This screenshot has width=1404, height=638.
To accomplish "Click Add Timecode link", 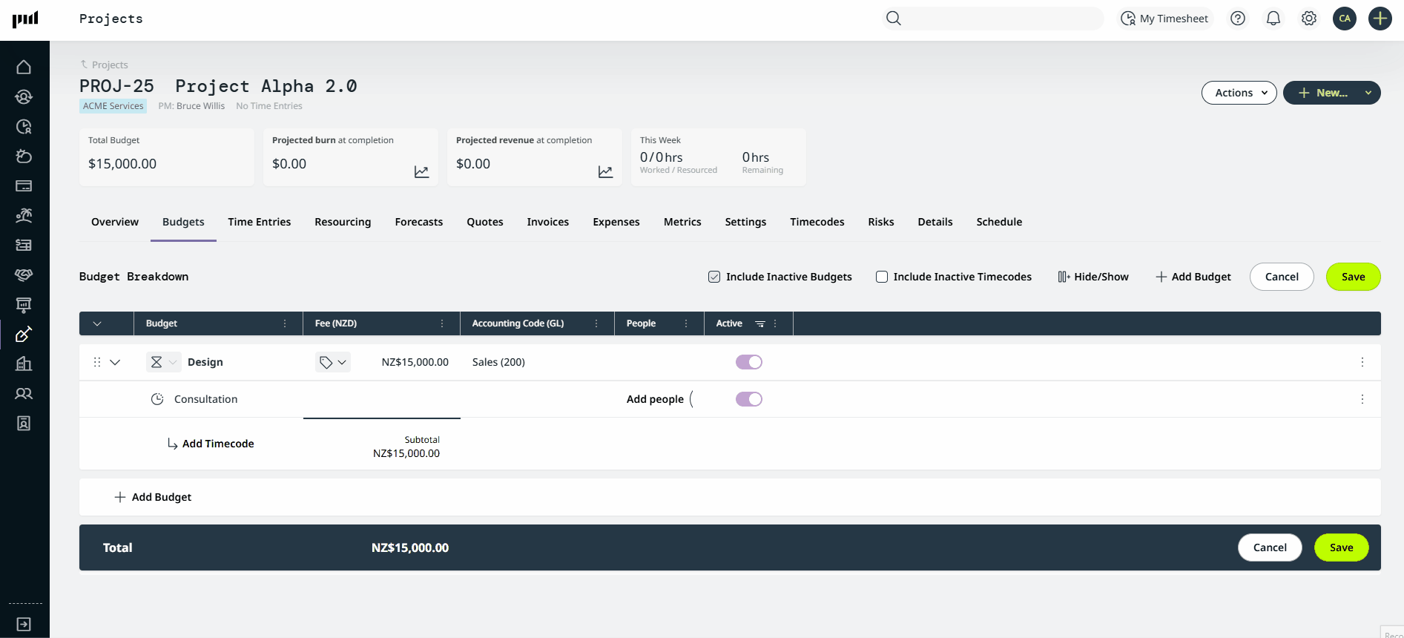I will point(217,444).
